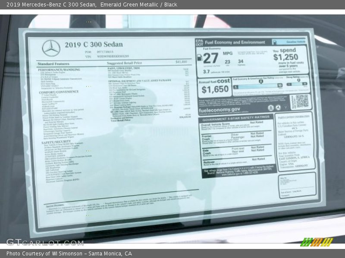Screen dimensions: 345x258
Task: Click the '$1,650' annual fuel cost
Action: click(x=215, y=89)
